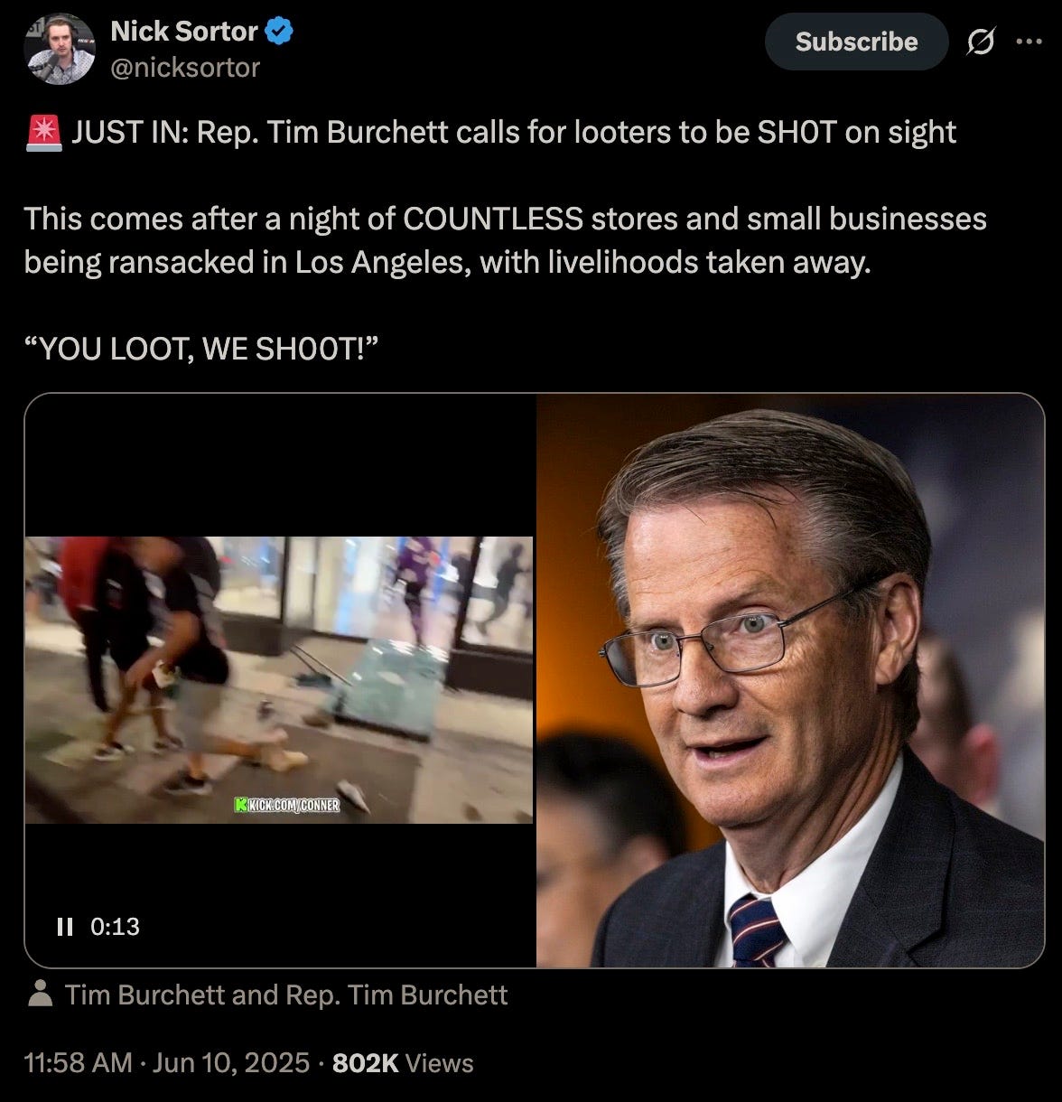
Task: Open the 11:58 AM Jun 10, 2025 timestamp
Action: [167, 1063]
